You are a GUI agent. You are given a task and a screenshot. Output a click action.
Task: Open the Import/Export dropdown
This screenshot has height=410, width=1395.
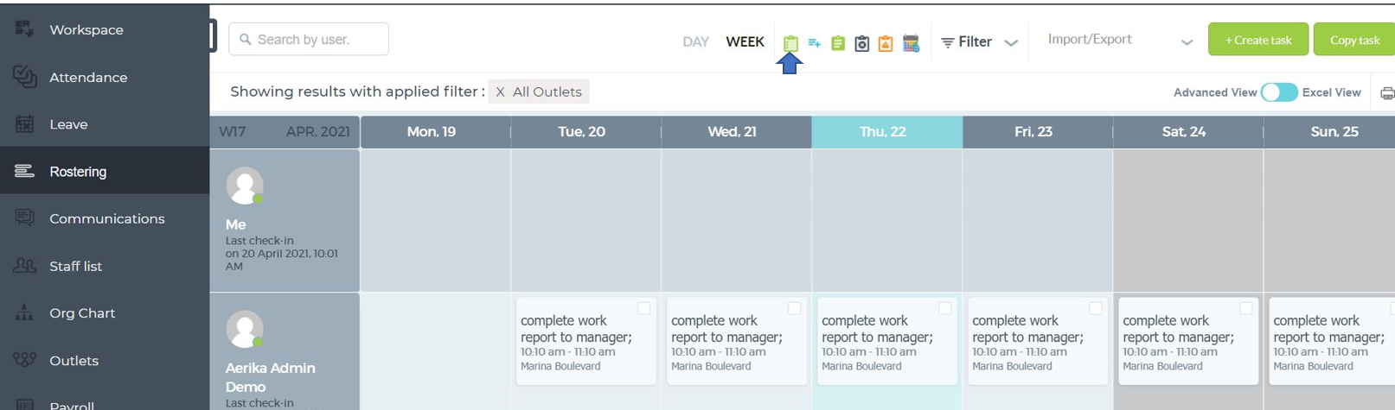coord(1119,40)
